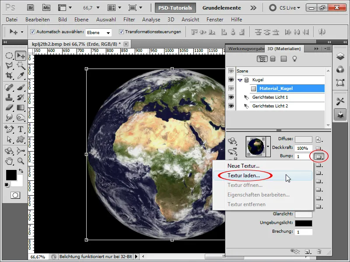Viewport: 350px width, 262px height.
Task: Toggle Automatisch auswählen checkbox
Action: [x=32, y=32]
